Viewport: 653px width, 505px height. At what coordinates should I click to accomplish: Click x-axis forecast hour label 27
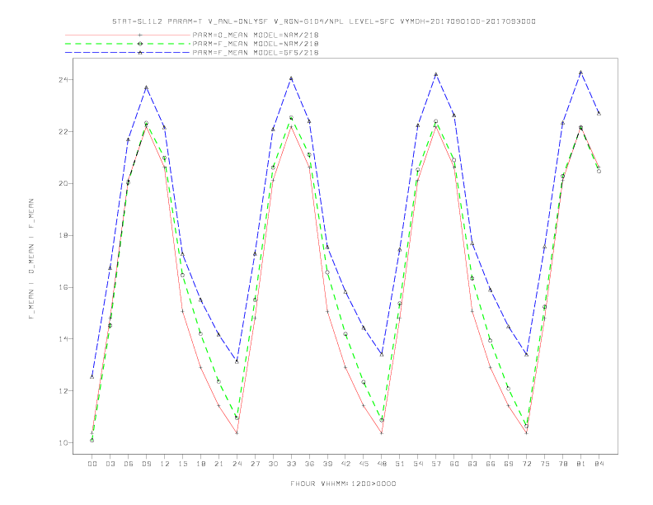pyautogui.click(x=255, y=464)
